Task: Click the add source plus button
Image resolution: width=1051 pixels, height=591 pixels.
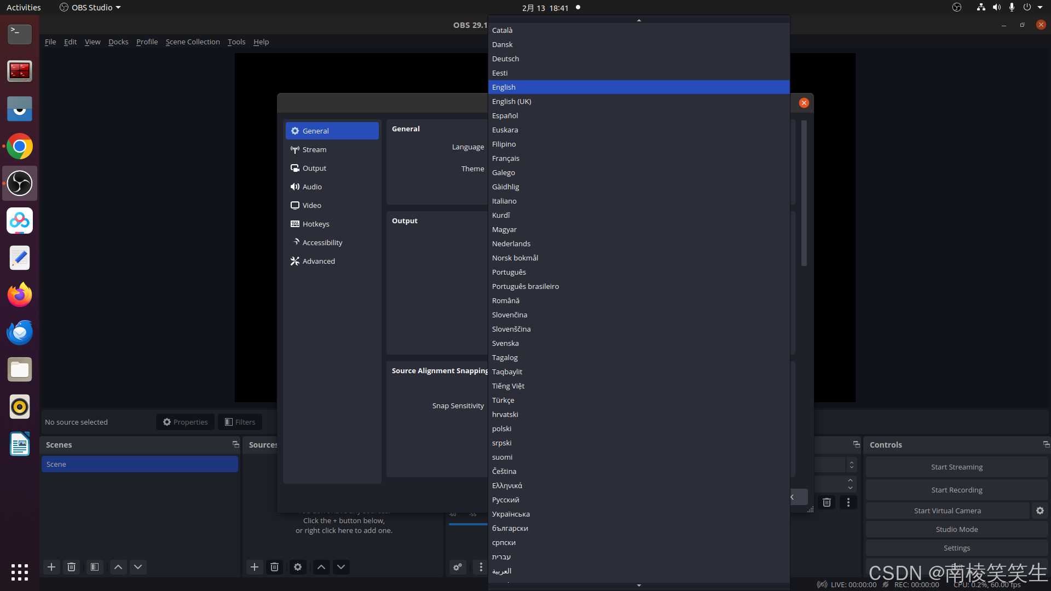Action: pos(255,567)
